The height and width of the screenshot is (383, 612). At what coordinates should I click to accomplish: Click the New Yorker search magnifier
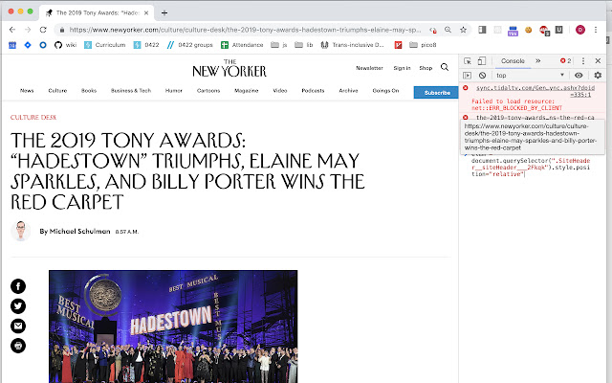click(x=445, y=67)
